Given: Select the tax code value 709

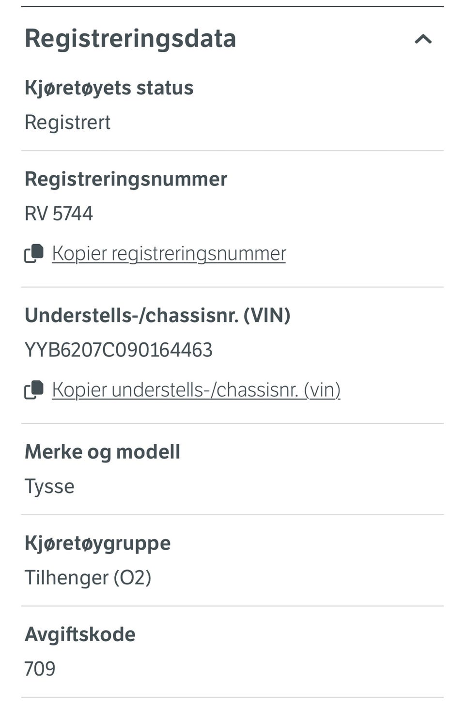Looking at the screenshot, I should coord(40,669).
